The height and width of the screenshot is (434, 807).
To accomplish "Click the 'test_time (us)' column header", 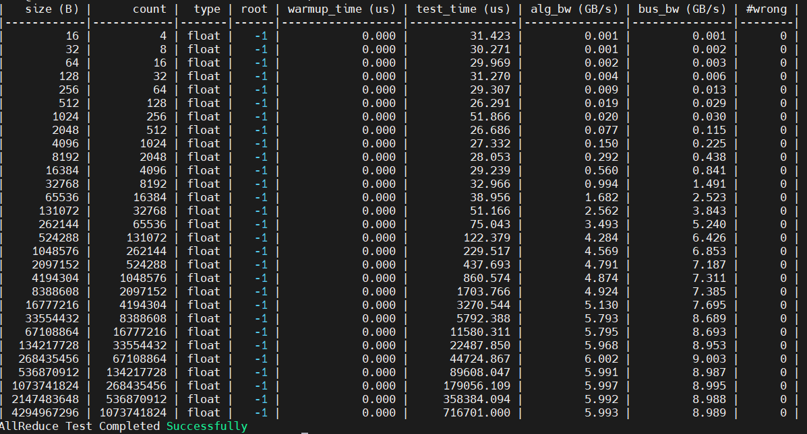I will (463, 9).
